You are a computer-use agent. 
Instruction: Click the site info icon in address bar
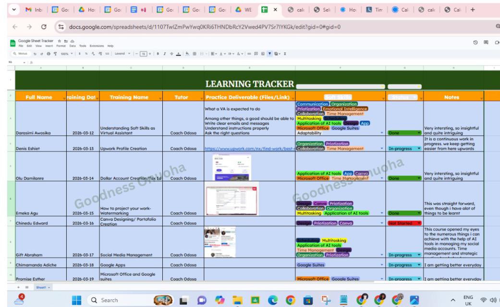(61, 27)
